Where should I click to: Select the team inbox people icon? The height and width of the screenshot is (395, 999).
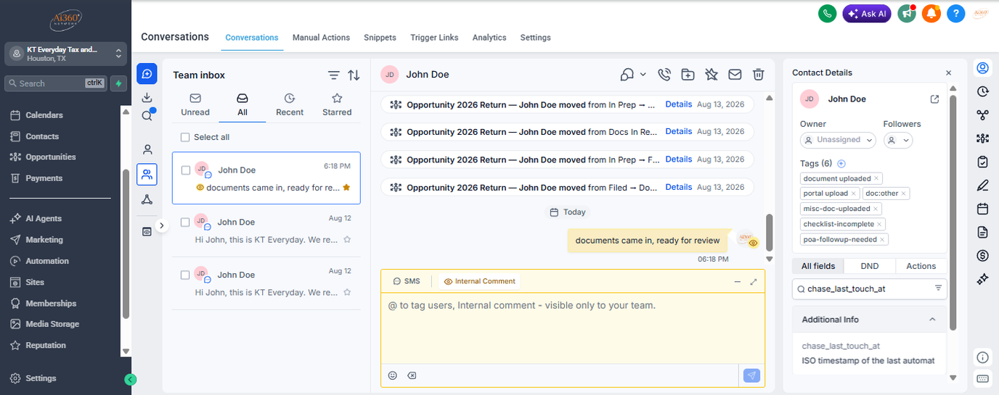(x=147, y=175)
